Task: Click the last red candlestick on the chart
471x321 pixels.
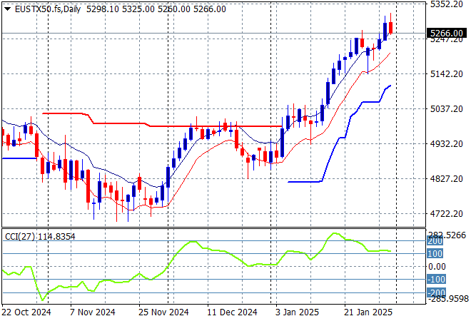Action: coord(390,28)
